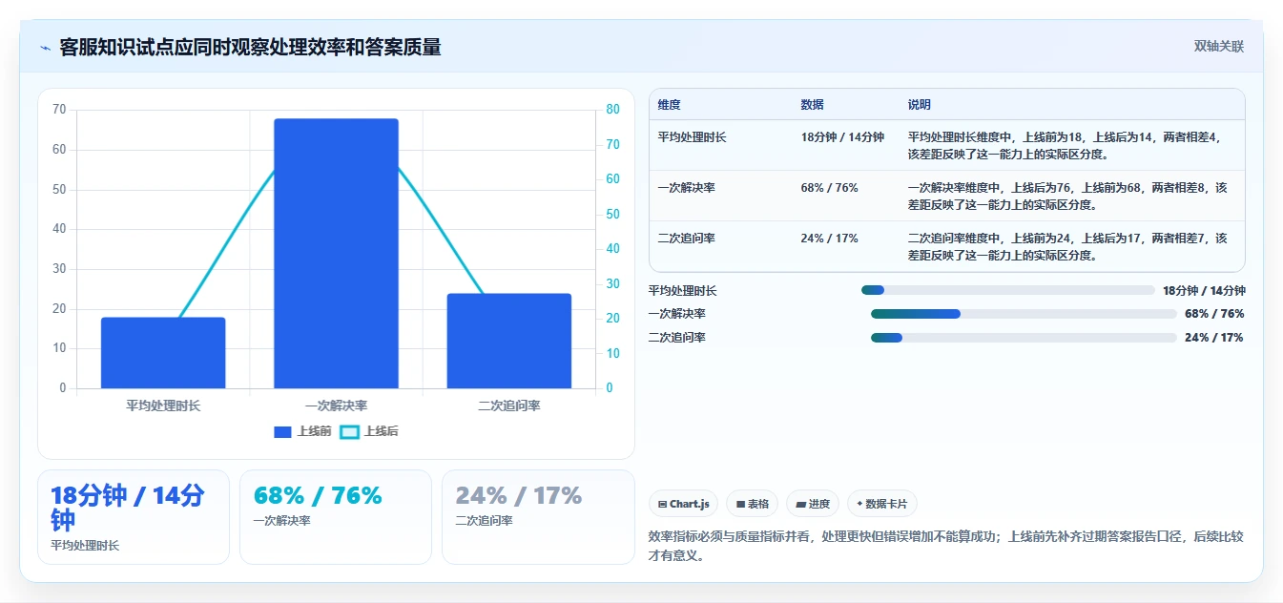Viewport: 1283px width, 603px height.
Task: Click 一次解决率 in the table's second row
Action: (686, 188)
